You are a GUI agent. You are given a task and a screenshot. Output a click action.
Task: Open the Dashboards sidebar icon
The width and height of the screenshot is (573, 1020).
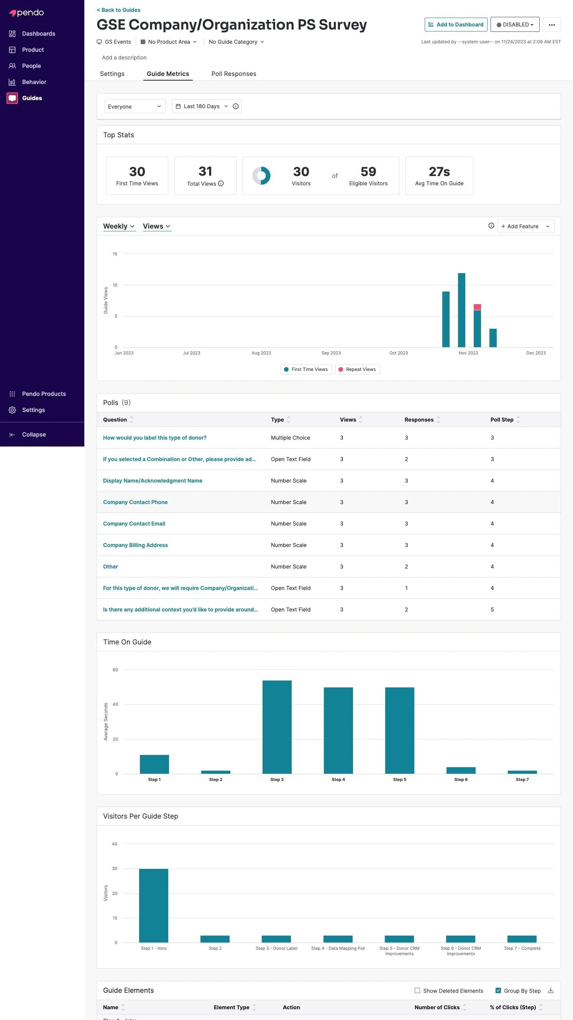[x=12, y=34]
